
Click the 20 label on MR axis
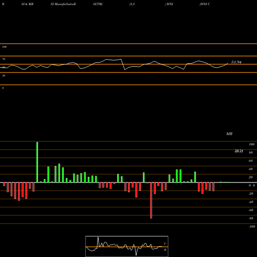pos(251,177)
